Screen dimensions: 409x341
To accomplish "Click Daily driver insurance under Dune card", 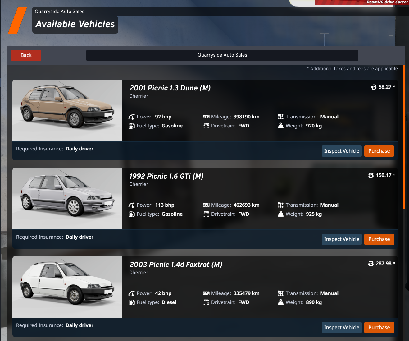I will pos(80,149).
